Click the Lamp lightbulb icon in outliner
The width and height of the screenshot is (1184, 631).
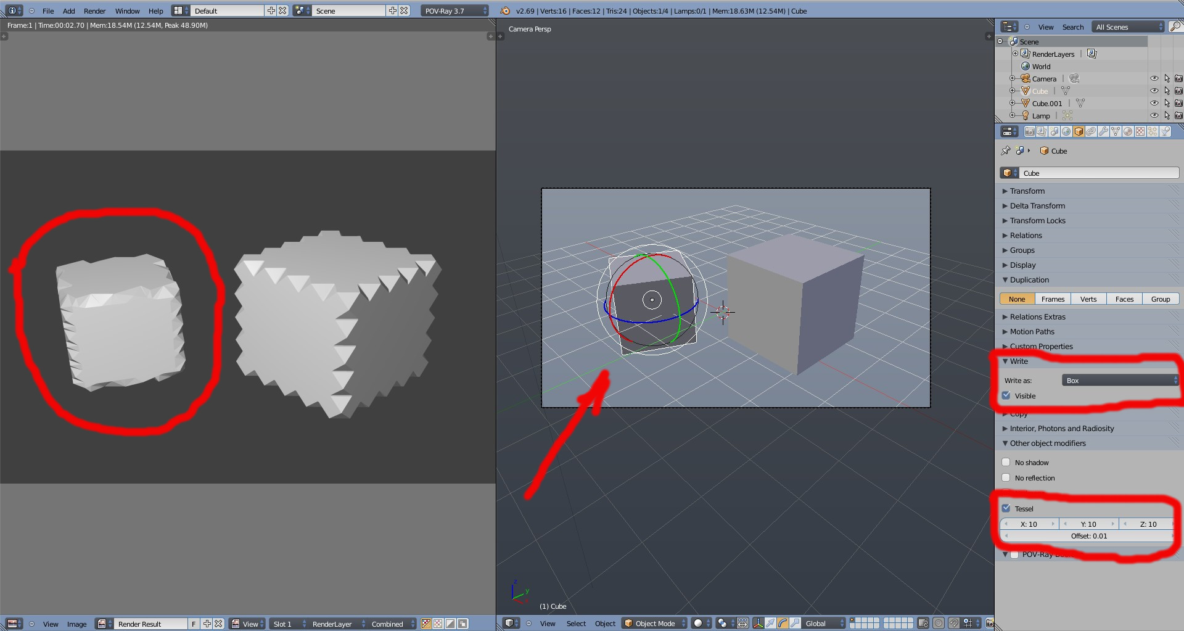(1026, 115)
